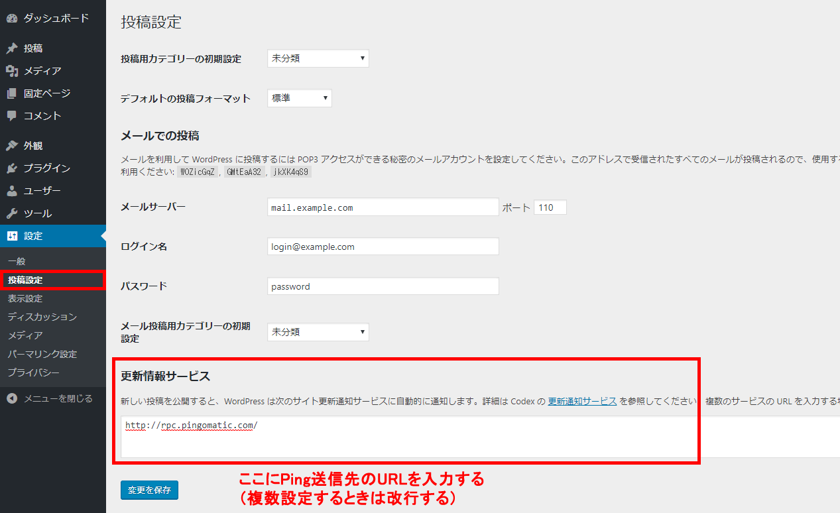Click the speech bubble comments icon
840x513 pixels.
coord(12,116)
